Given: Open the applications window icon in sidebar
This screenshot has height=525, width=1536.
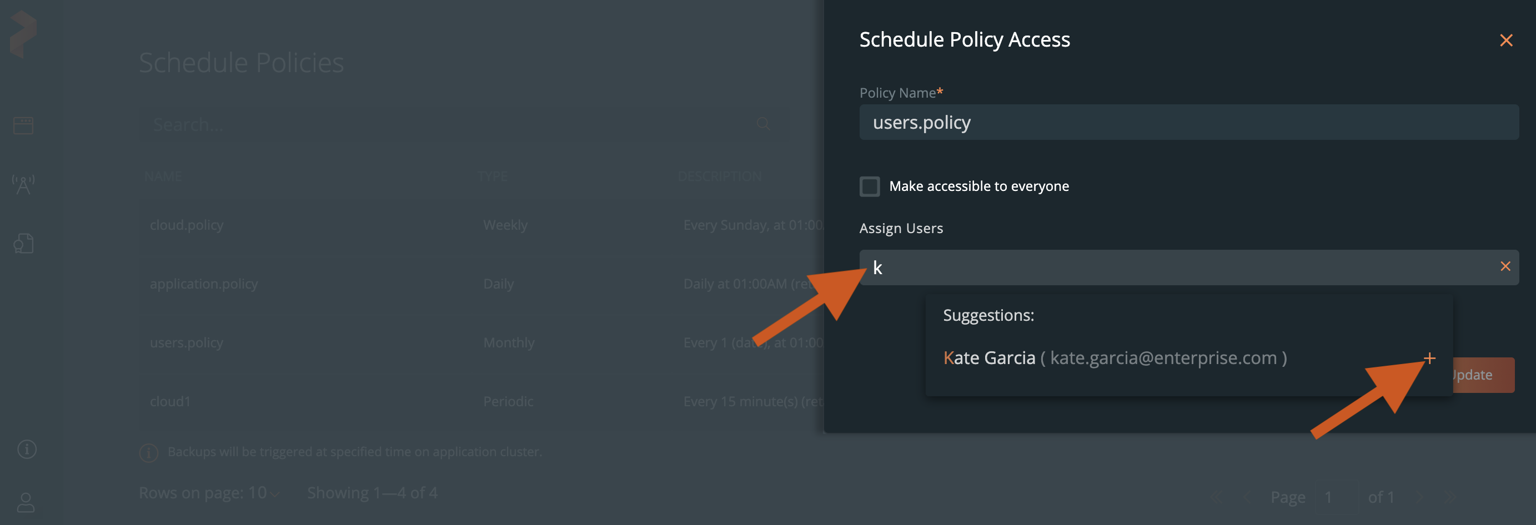Looking at the screenshot, I should click(24, 125).
